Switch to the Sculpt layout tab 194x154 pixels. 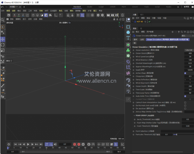pos(101,7)
